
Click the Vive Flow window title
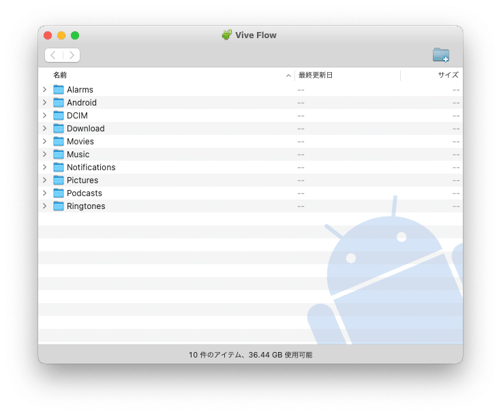[x=256, y=35]
